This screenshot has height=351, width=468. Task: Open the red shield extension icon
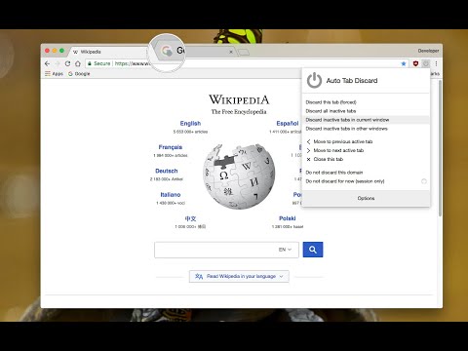(x=415, y=63)
